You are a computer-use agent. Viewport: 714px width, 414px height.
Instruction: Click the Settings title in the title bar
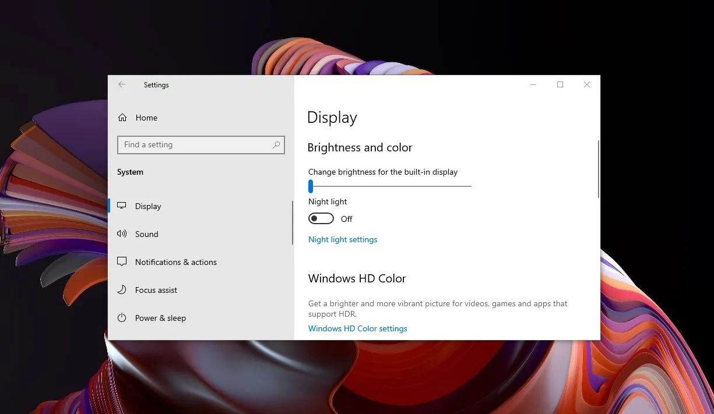pyautogui.click(x=156, y=85)
